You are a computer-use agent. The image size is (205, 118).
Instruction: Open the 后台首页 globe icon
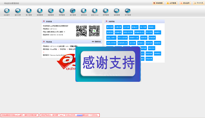tap(7, 11)
